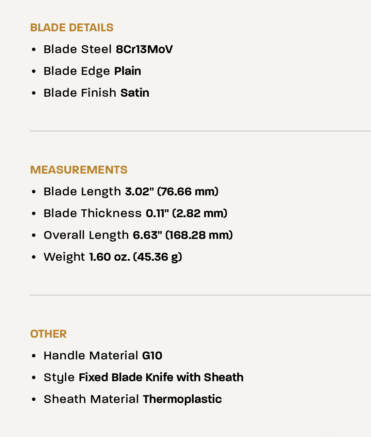Select the G10 handle material value

[x=152, y=356]
